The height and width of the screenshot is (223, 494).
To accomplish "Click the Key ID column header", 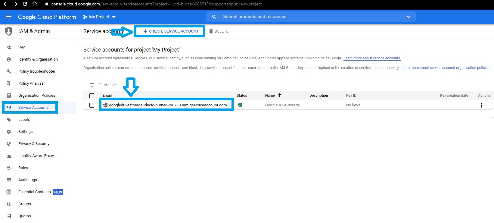I will [x=351, y=96].
